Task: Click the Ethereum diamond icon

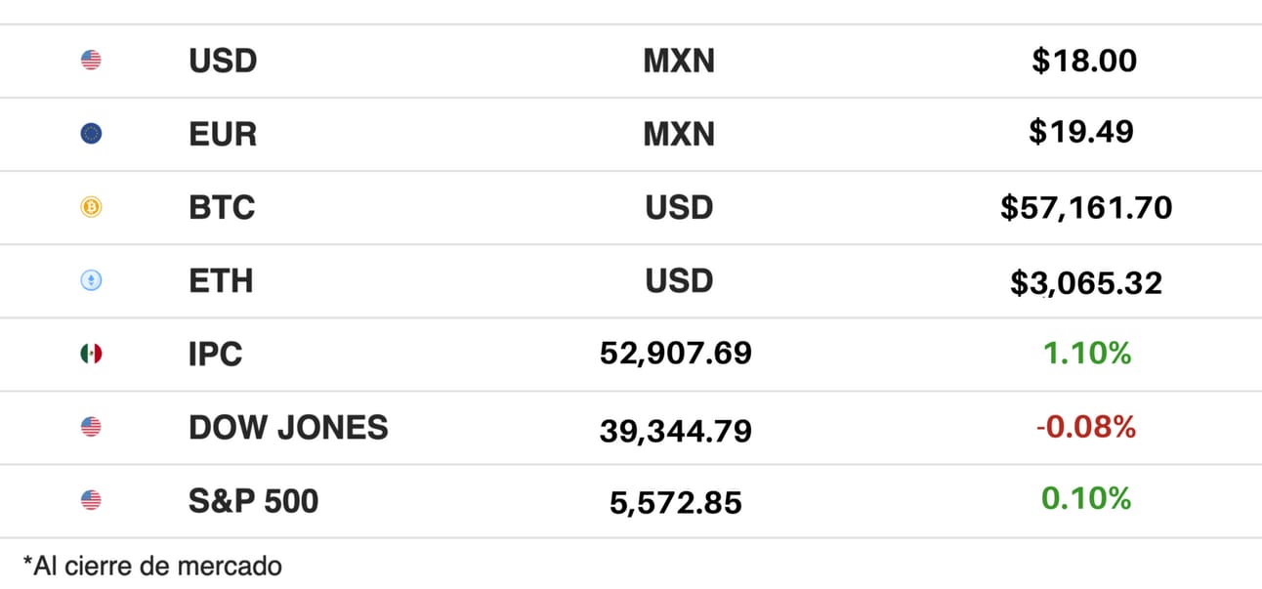Action: (91, 281)
